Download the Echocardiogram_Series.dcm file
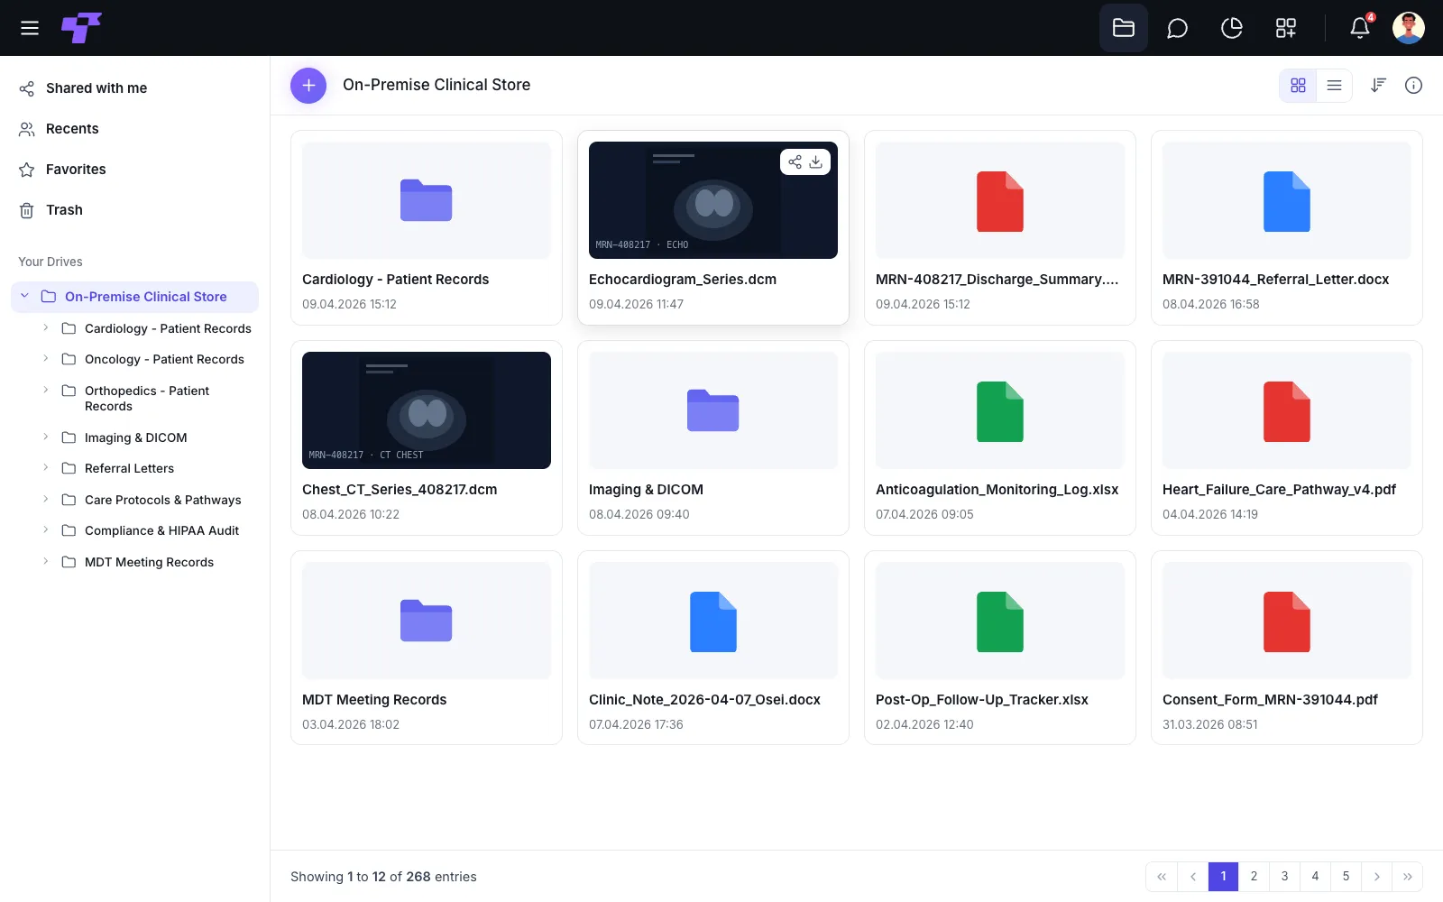 pyautogui.click(x=815, y=162)
